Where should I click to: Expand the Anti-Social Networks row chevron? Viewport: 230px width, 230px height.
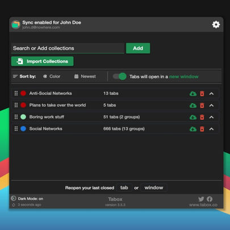tap(211, 94)
